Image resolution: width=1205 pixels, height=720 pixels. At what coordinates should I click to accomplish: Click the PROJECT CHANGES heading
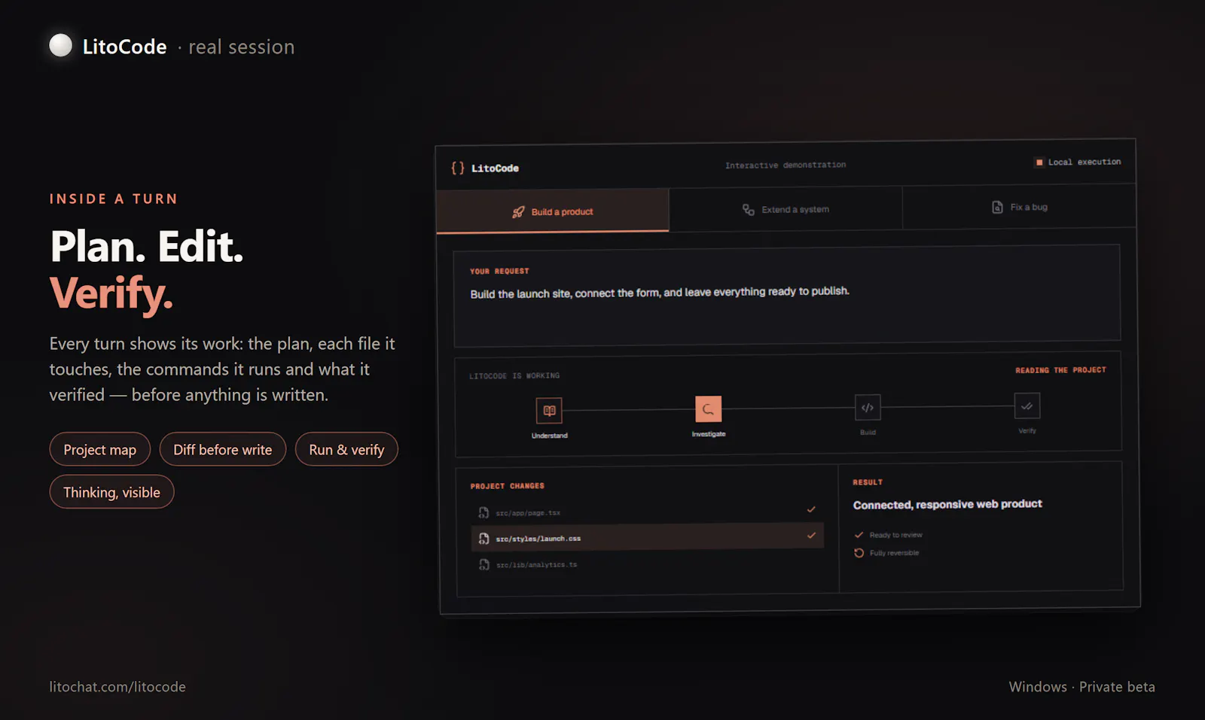point(508,486)
